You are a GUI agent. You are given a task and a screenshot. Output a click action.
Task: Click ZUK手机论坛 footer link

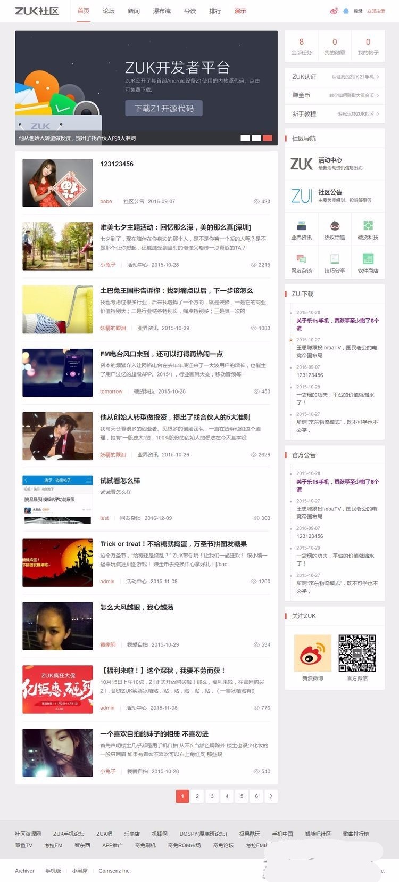[69, 834]
